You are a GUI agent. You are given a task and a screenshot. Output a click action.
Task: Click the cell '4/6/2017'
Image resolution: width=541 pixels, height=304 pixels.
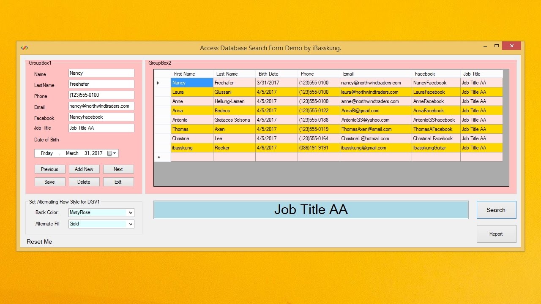click(x=276, y=148)
